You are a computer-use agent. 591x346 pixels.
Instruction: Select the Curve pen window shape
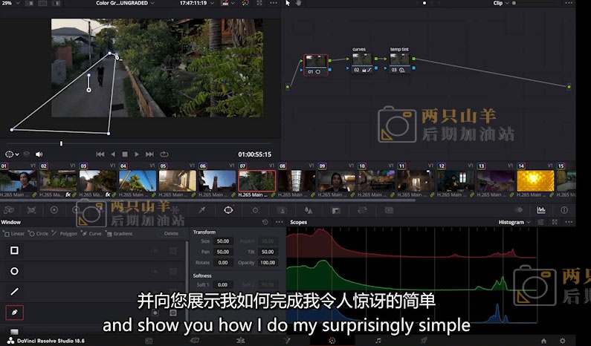tap(14, 313)
